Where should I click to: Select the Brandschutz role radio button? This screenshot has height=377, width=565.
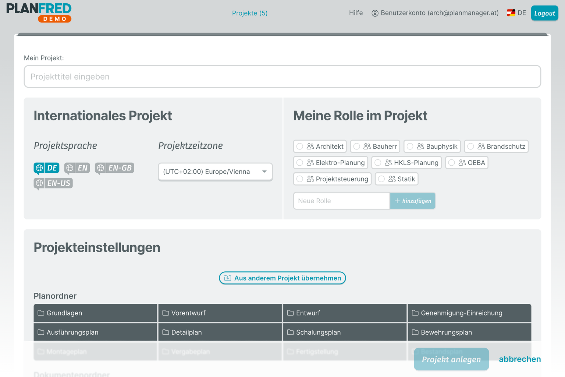[x=470, y=147]
